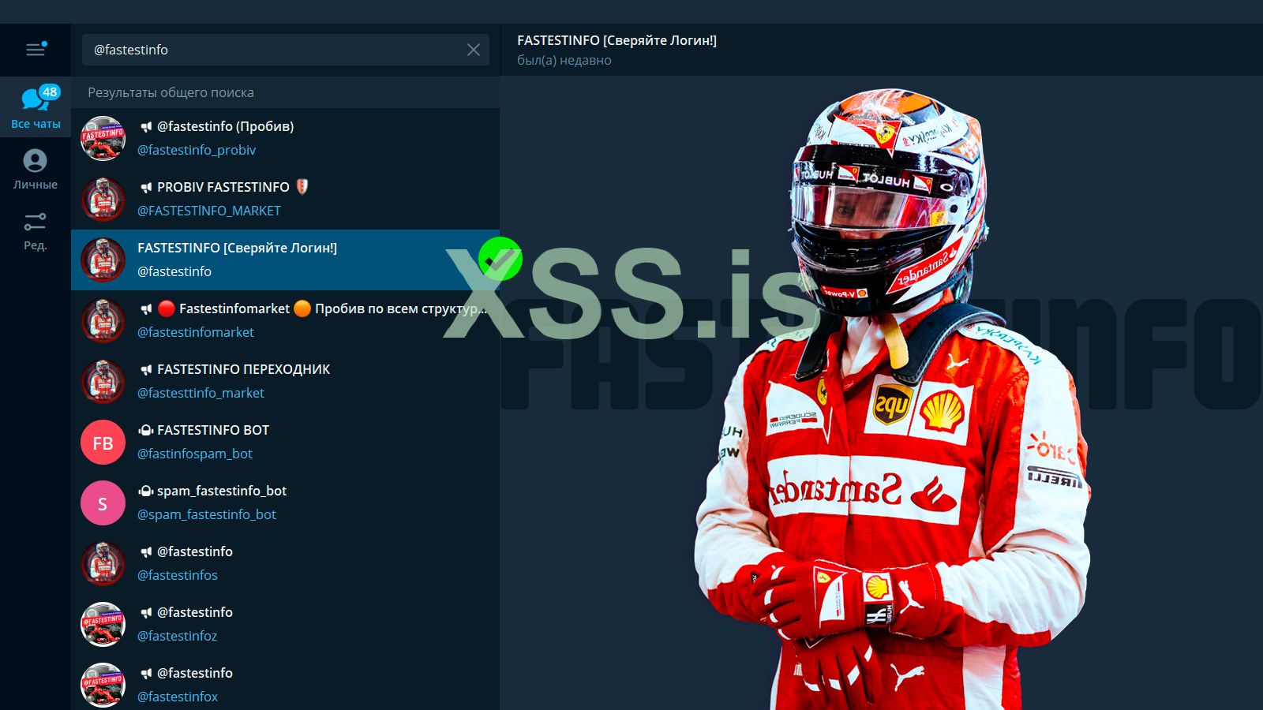
Task: Click the @fastestinfomarket username link
Action: click(196, 332)
